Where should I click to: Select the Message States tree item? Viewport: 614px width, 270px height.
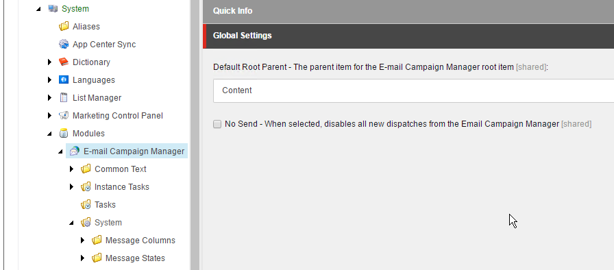[135, 258]
